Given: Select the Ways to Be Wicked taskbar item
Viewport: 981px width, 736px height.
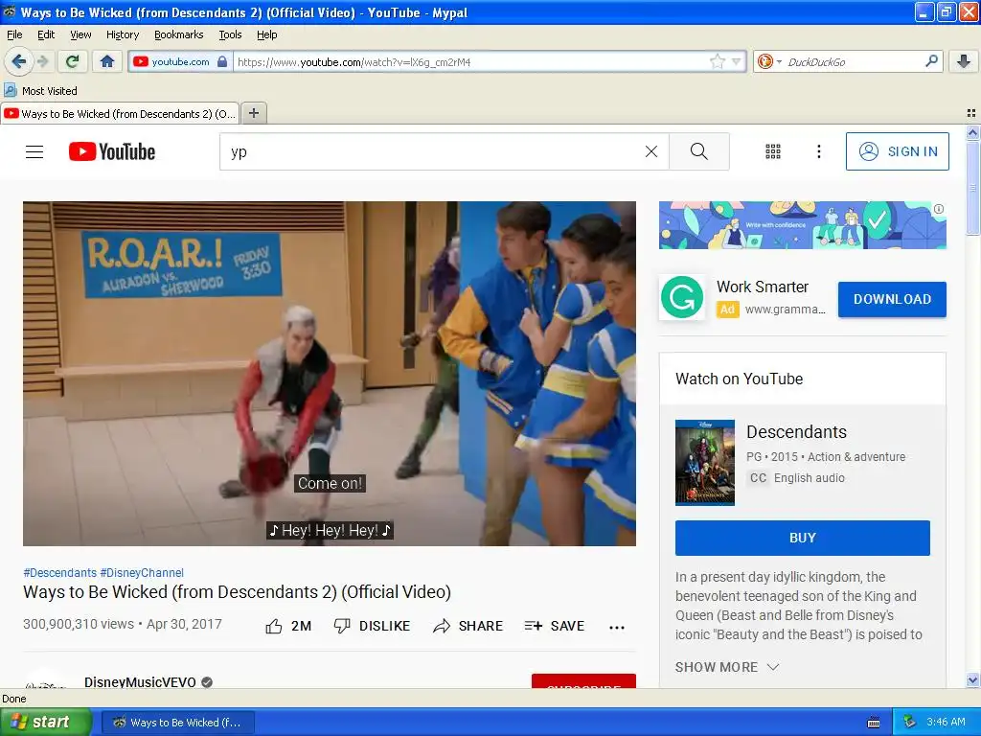Looking at the screenshot, I should tap(177, 723).
